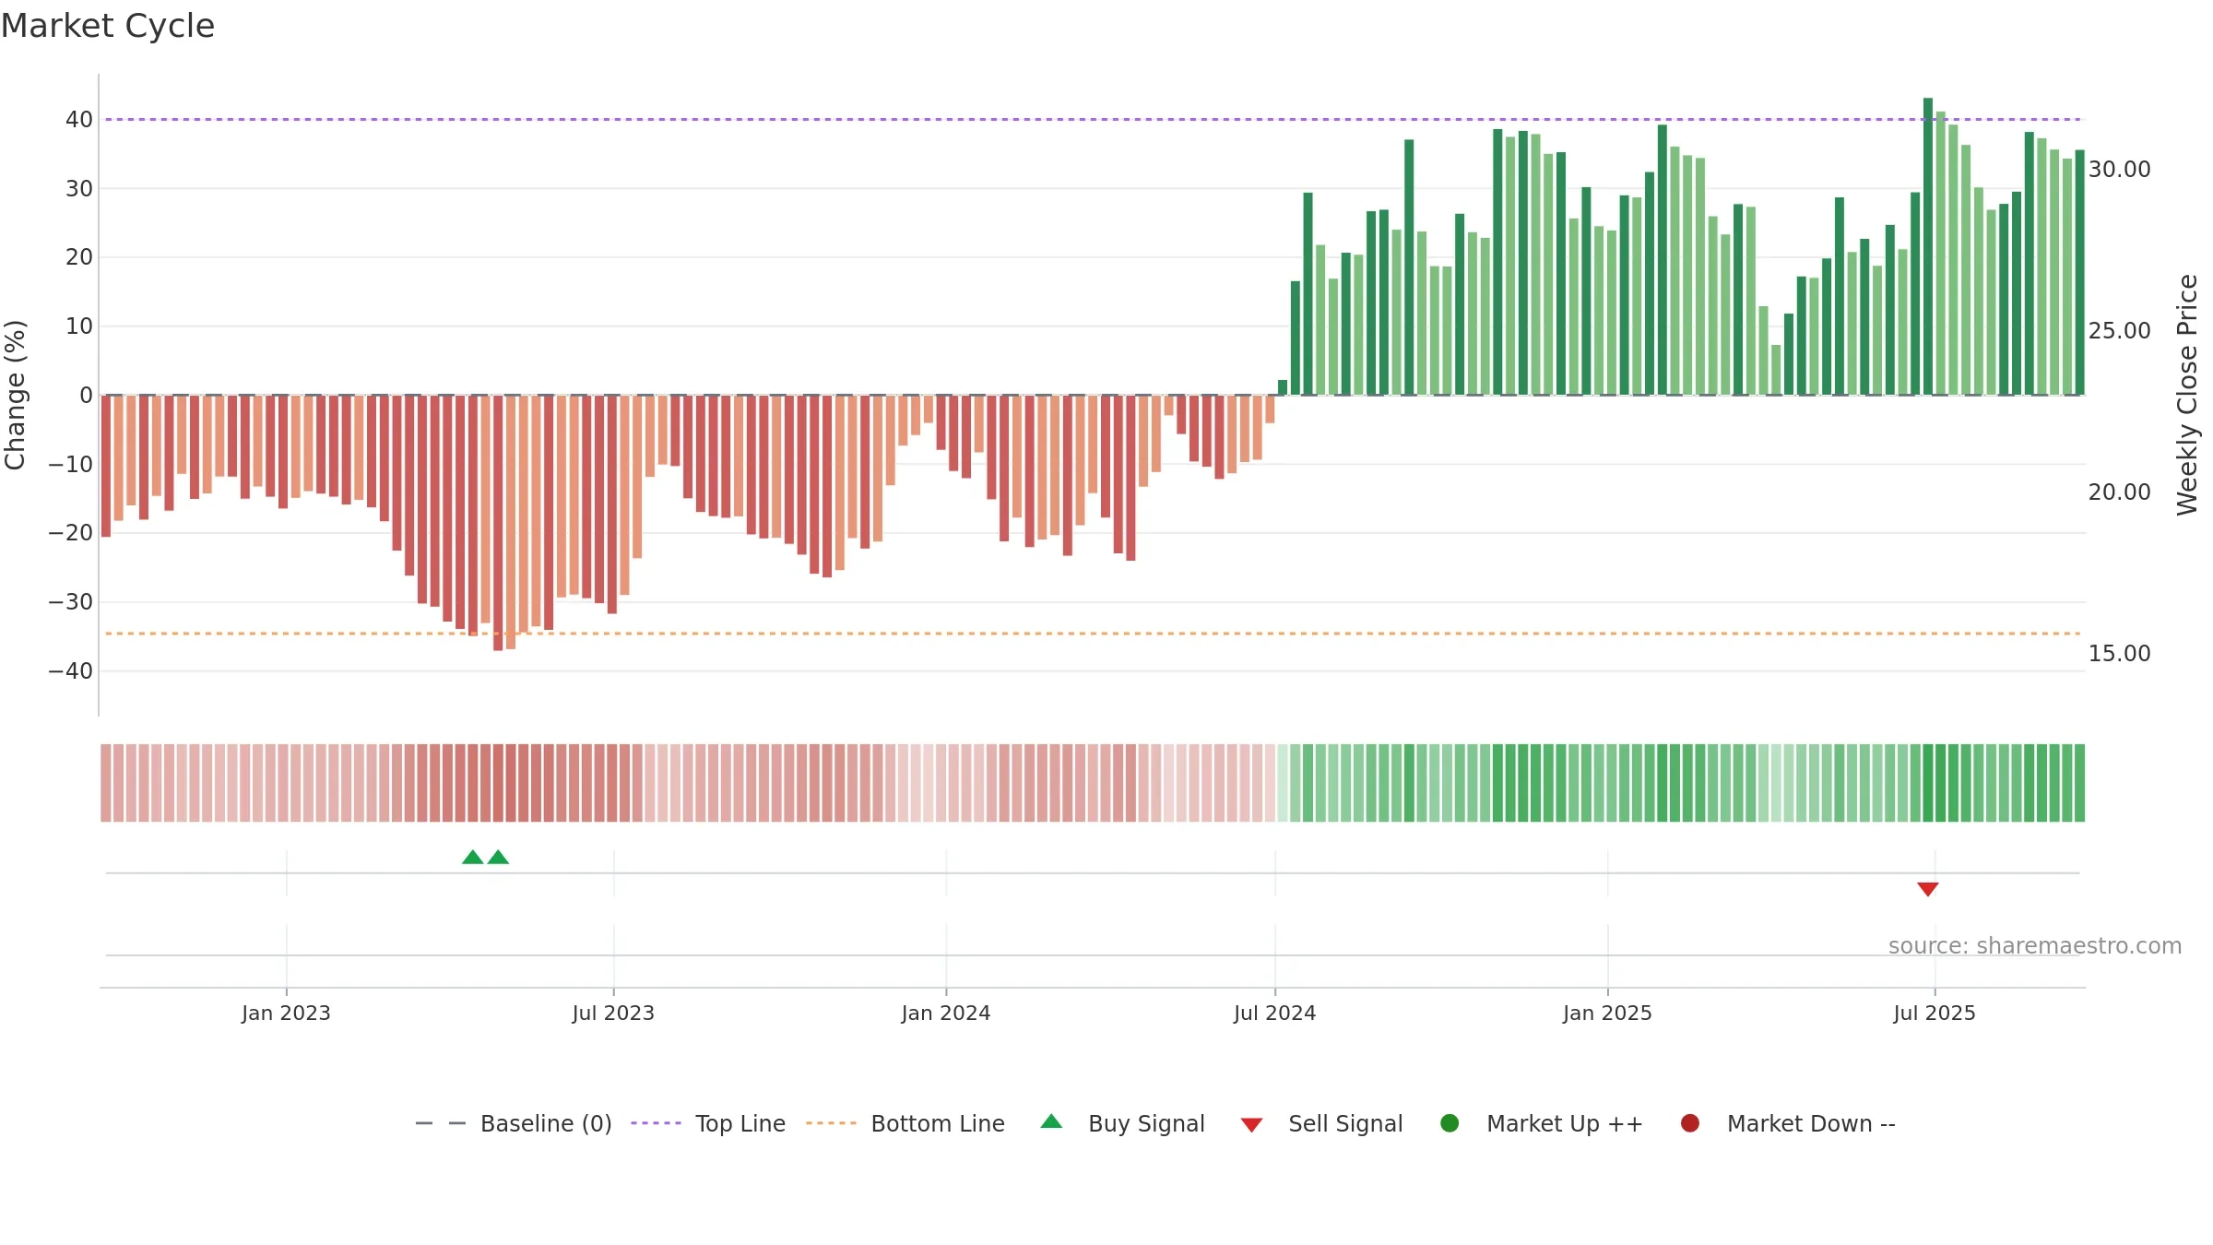Viewport: 2213px width, 1245px height.
Task: Toggle the Market Up ++ legend item
Action: pos(1541,1123)
